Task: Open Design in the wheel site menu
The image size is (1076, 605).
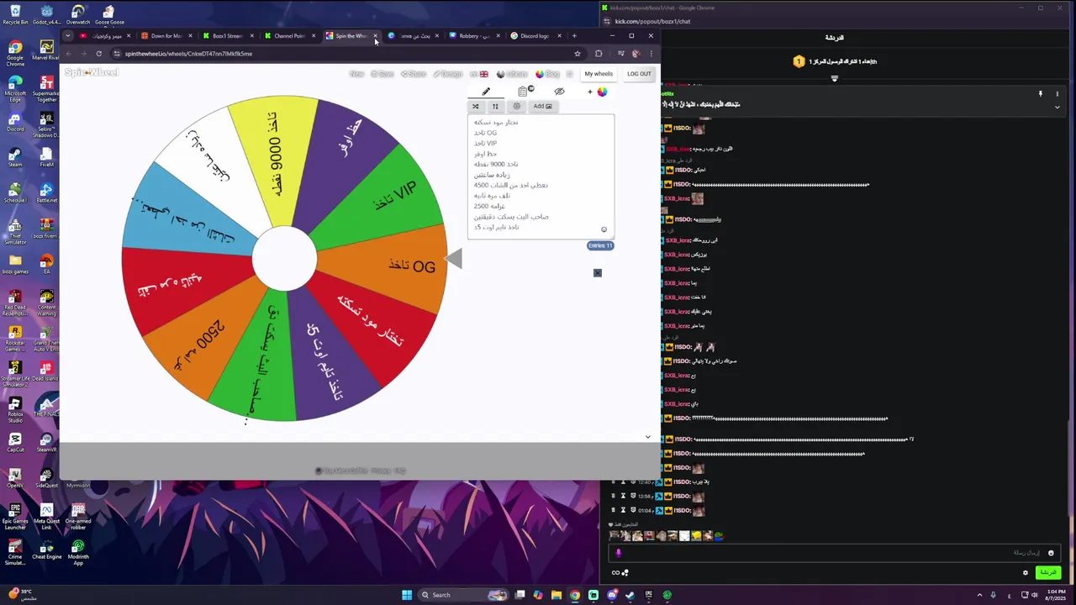Action: pyautogui.click(x=448, y=74)
